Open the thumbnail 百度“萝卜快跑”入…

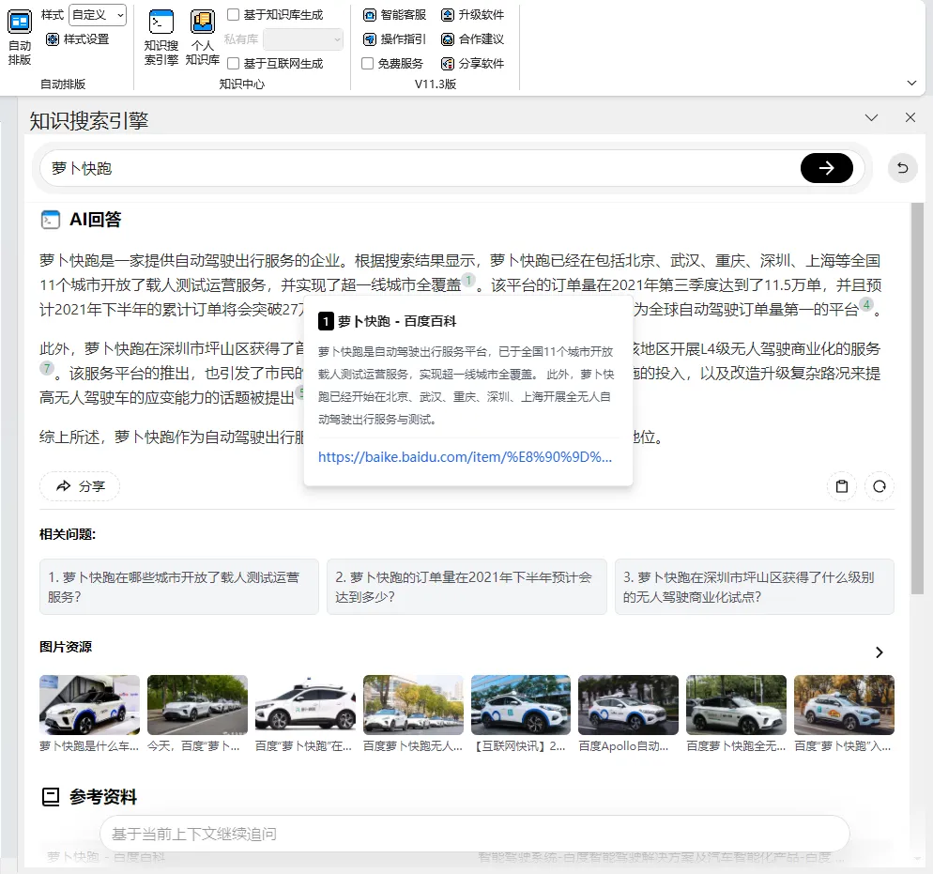click(845, 705)
